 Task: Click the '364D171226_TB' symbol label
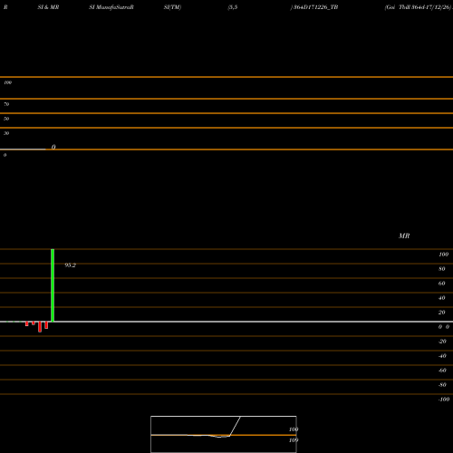click(x=315, y=7)
